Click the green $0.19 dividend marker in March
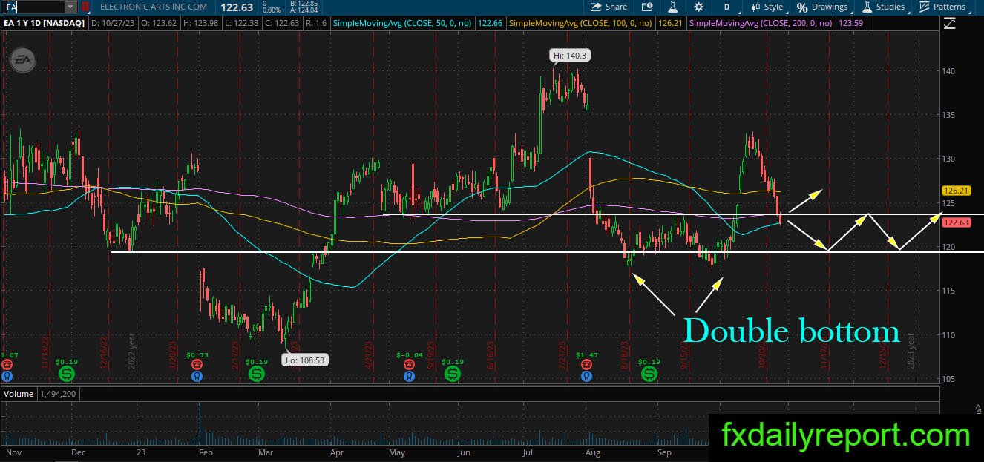This screenshot has width=984, height=462. pyautogui.click(x=257, y=372)
